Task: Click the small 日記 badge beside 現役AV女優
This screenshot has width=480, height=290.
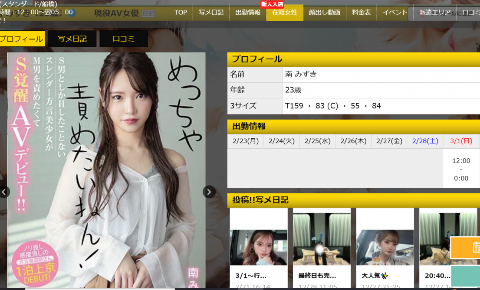Action: (x=148, y=13)
